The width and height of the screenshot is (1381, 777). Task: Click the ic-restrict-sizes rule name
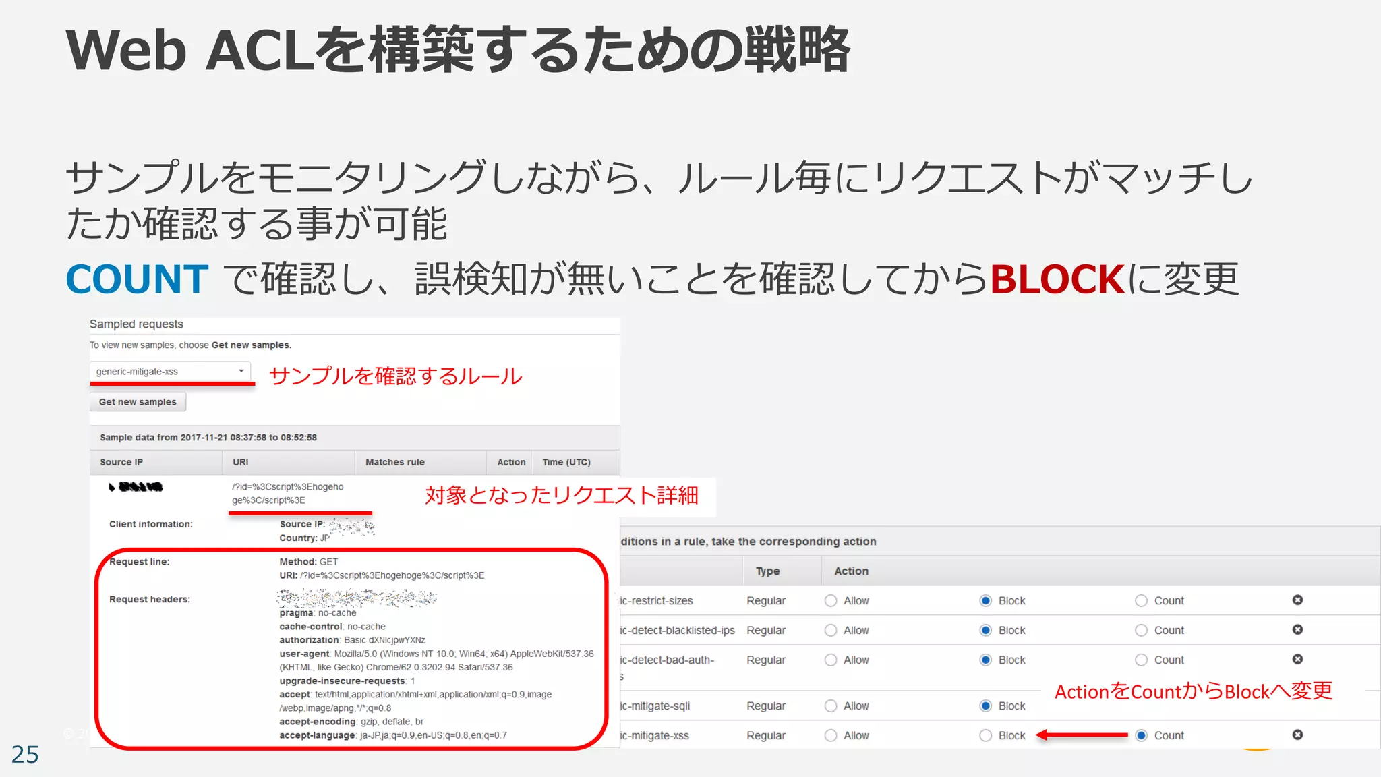click(657, 601)
